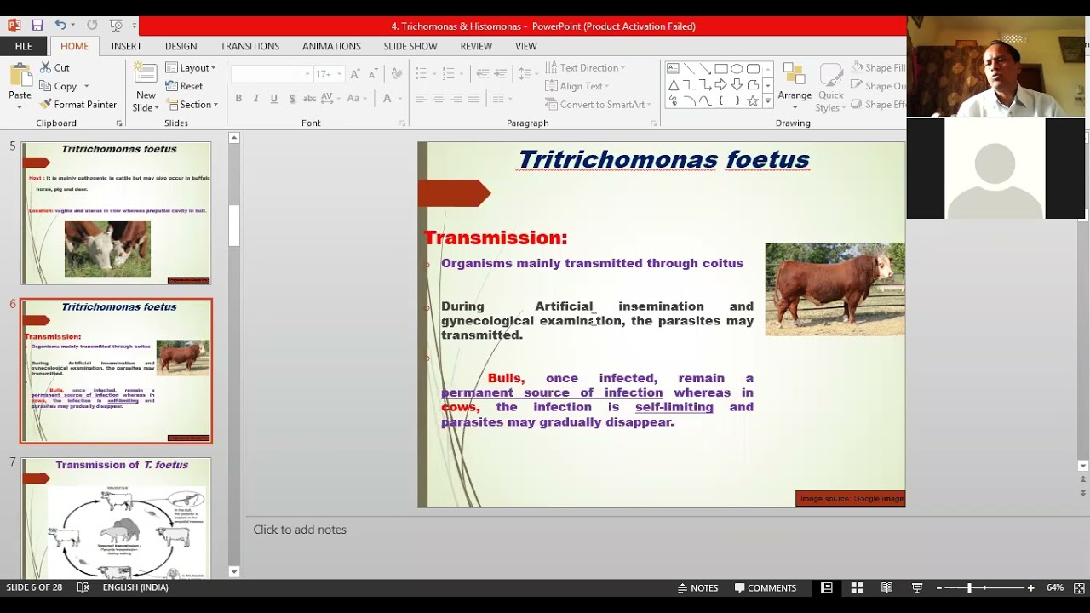Switch to Reading View icon
1090x613 pixels.
[886, 587]
